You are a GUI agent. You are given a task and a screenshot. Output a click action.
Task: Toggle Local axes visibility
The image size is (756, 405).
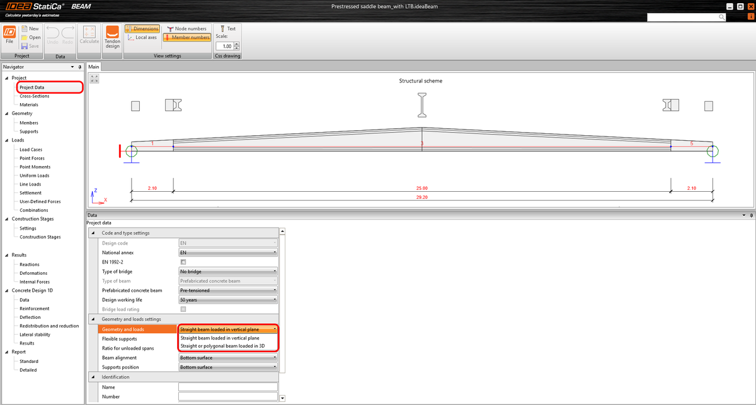click(x=142, y=37)
